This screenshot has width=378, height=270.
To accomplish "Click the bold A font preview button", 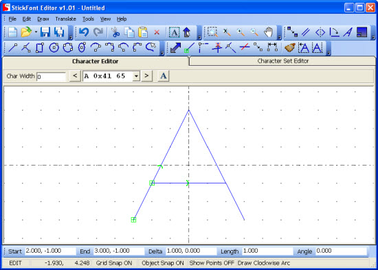I will pos(164,76).
